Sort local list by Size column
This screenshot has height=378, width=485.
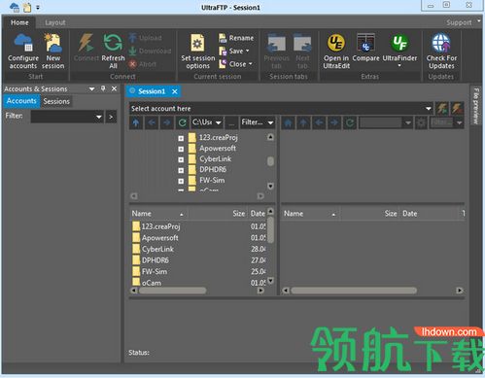pos(219,214)
